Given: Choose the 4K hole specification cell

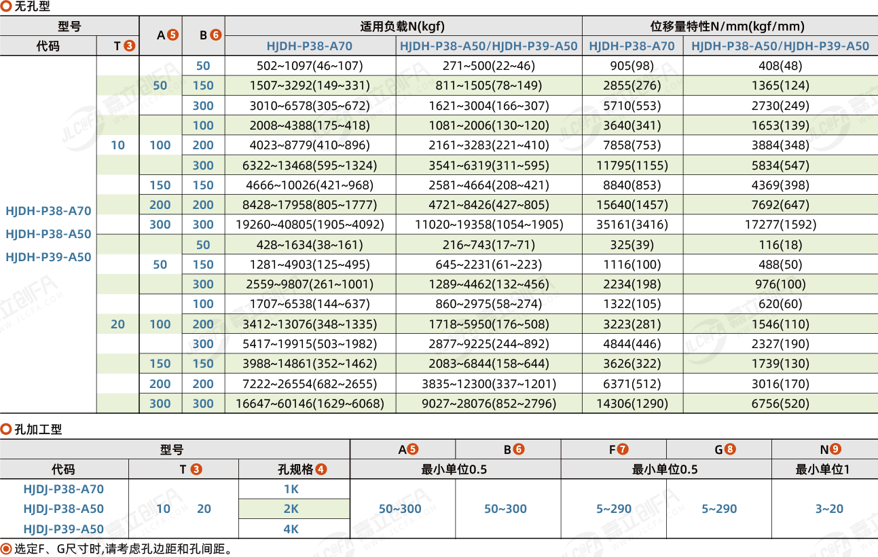Looking at the screenshot, I should click(291, 529).
